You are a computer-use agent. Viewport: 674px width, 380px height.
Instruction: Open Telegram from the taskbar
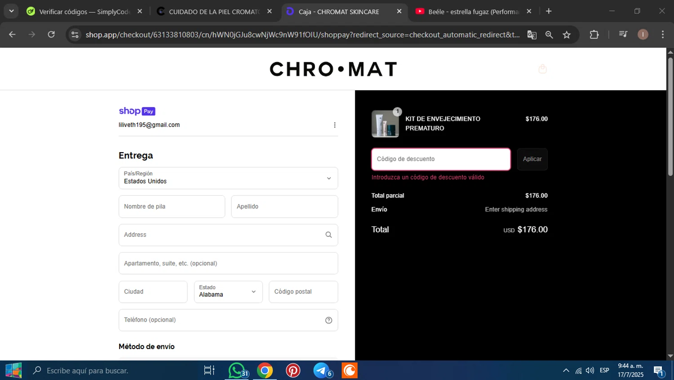click(x=321, y=371)
